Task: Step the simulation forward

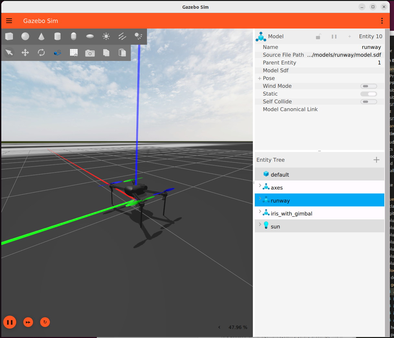Action: point(28,322)
